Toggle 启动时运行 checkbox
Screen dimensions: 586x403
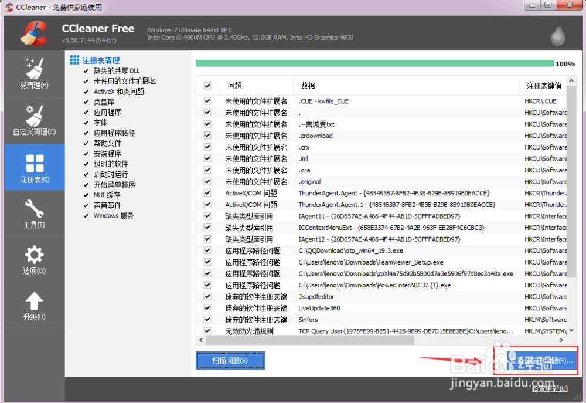(86, 174)
